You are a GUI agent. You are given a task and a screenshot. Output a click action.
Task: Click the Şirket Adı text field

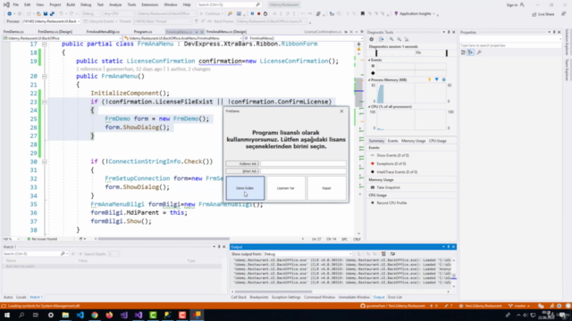[303, 171]
